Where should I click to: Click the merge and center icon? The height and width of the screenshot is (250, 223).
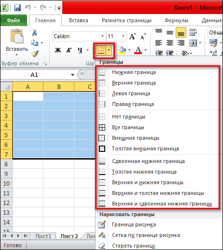pos(193,43)
